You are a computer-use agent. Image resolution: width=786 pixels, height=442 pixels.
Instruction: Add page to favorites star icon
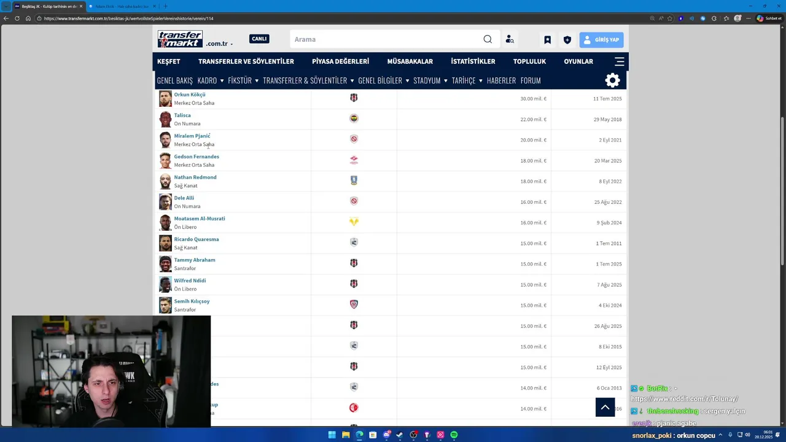(670, 18)
